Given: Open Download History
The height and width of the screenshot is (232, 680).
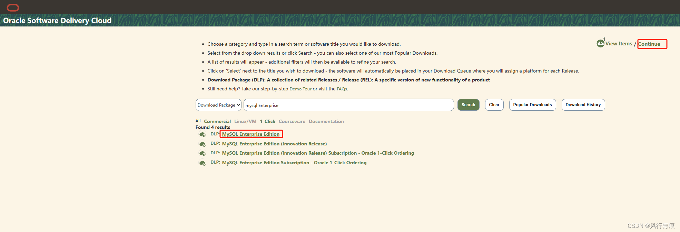Looking at the screenshot, I should 583,105.
